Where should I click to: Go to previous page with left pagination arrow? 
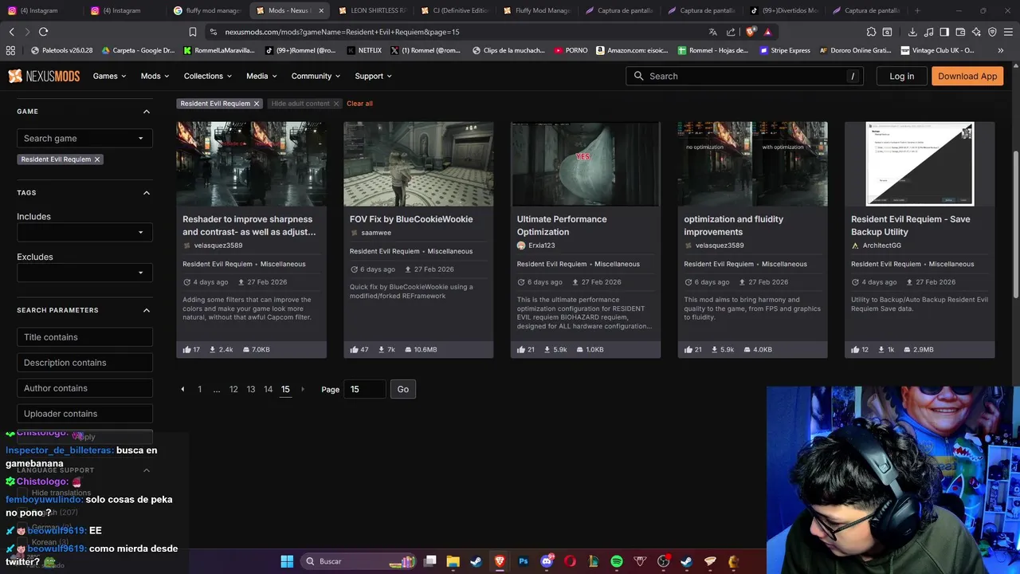pos(182,389)
